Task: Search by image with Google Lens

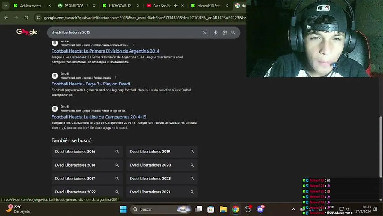Action: pos(224,32)
